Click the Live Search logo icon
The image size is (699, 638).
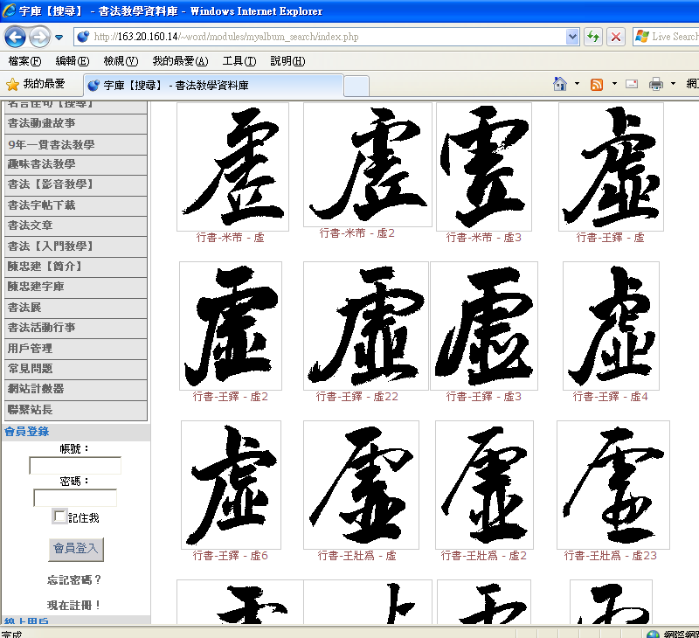(x=642, y=37)
